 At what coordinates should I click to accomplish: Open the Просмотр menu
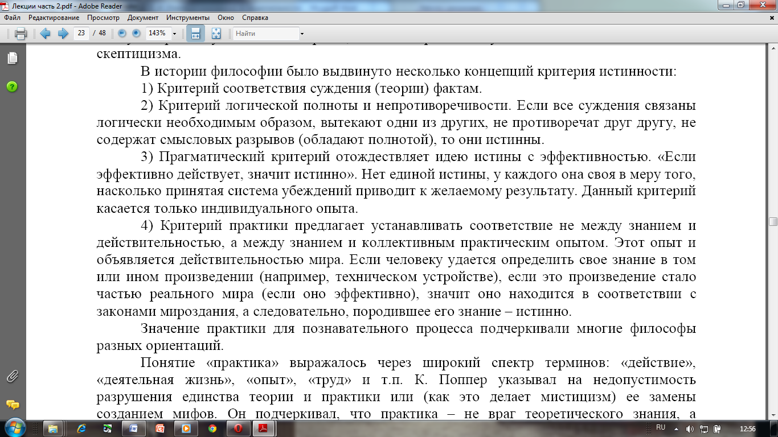(103, 18)
